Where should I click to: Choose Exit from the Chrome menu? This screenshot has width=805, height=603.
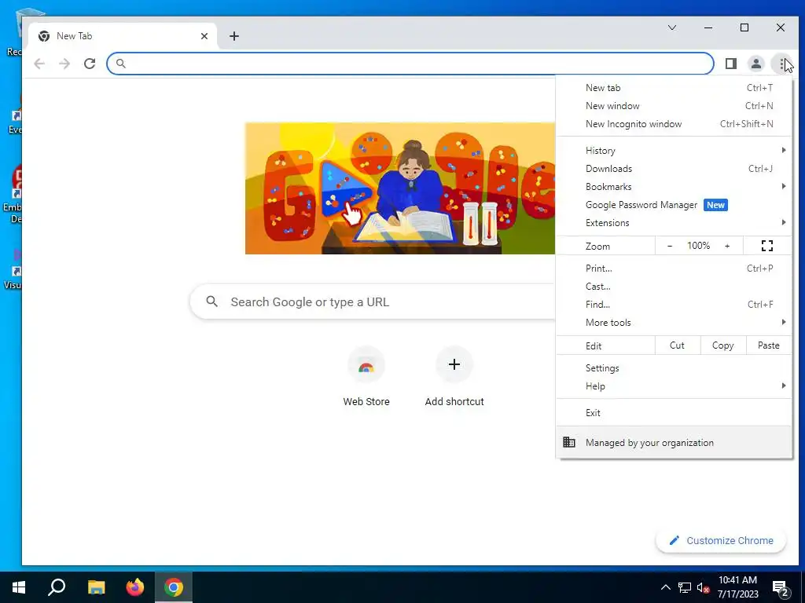click(675, 413)
